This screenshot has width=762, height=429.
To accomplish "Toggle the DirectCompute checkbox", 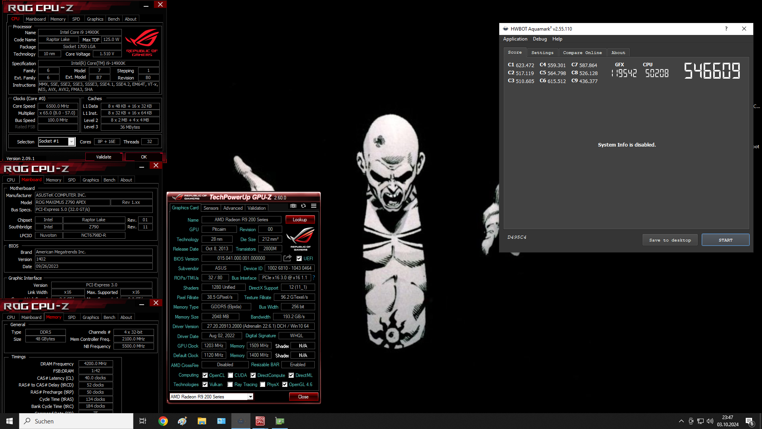I will pyautogui.click(x=253, y=375).
